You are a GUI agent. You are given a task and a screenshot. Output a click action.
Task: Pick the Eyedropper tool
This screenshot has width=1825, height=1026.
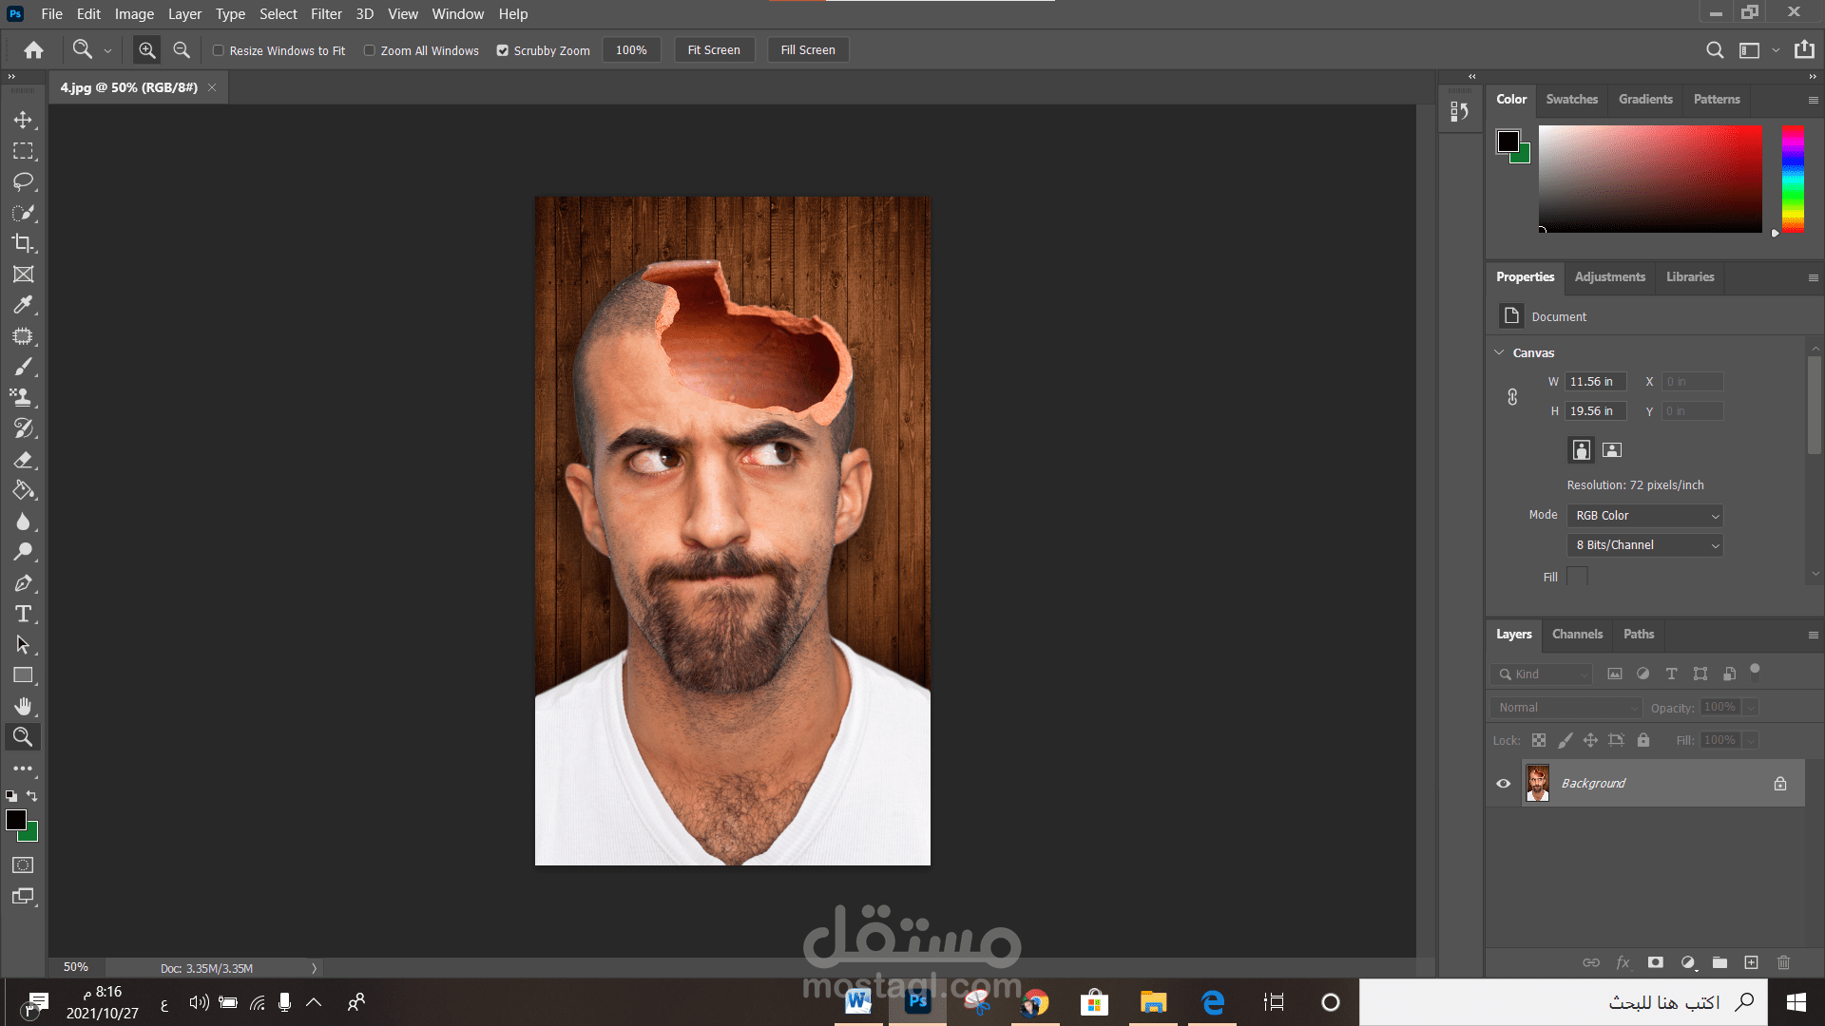23,305
